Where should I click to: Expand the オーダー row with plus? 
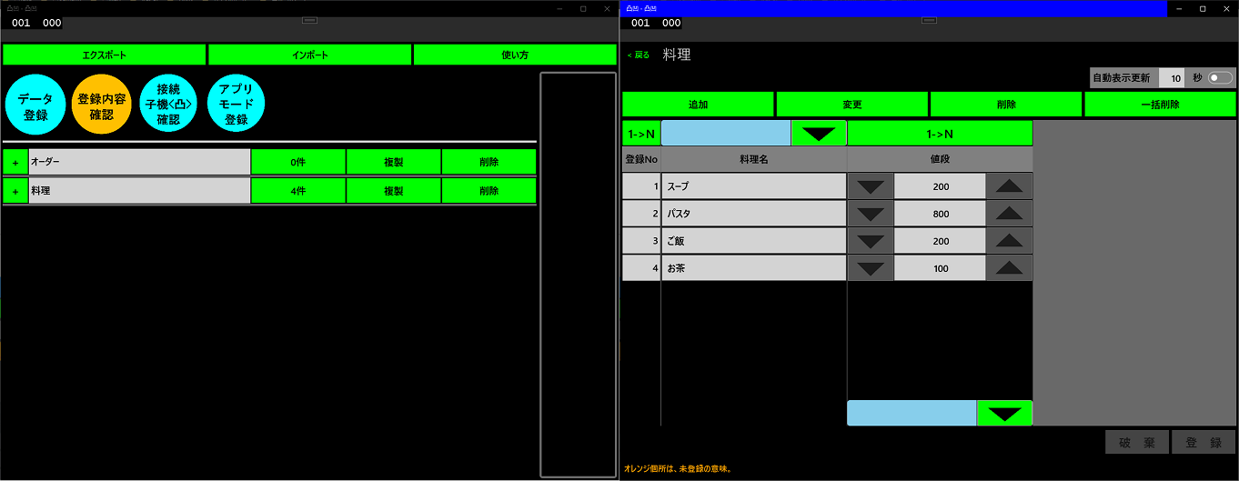[x=15, y=163]
